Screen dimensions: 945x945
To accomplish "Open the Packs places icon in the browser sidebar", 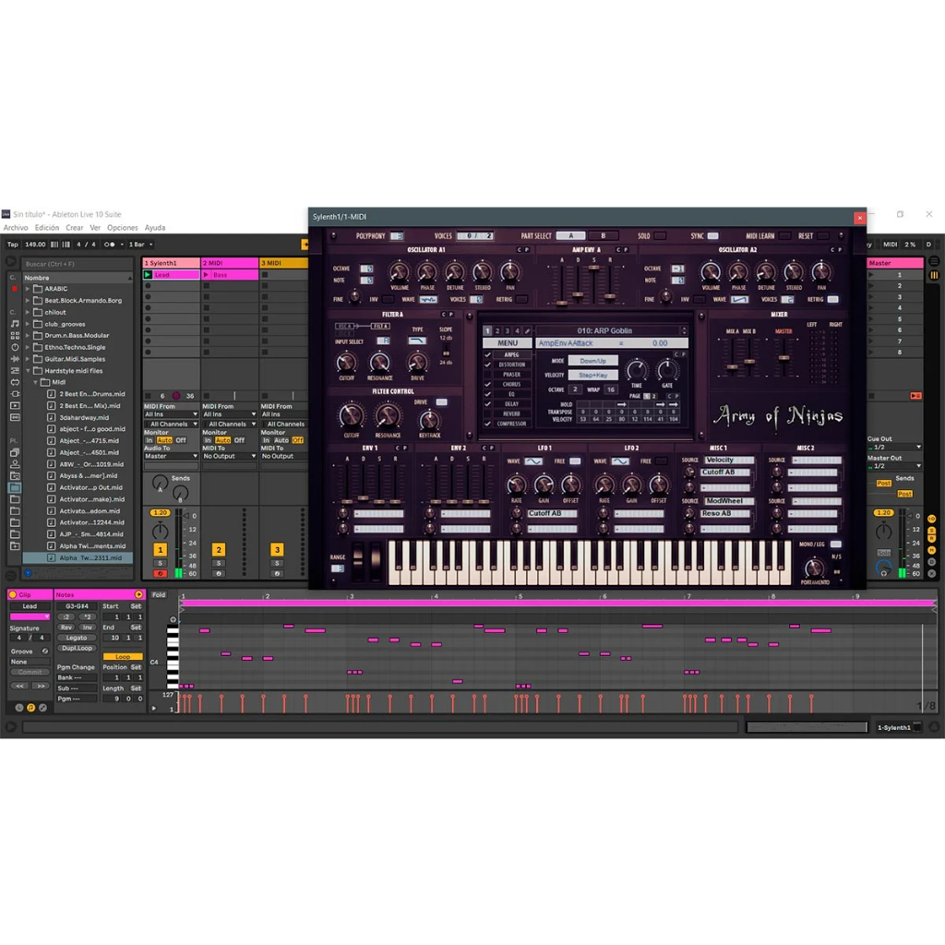I will click(x=15, y=452).
